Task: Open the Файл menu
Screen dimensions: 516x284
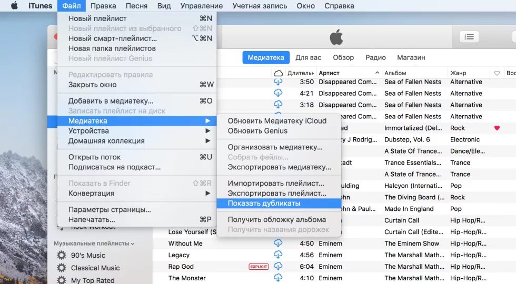Action: click(x=72, y=6)
